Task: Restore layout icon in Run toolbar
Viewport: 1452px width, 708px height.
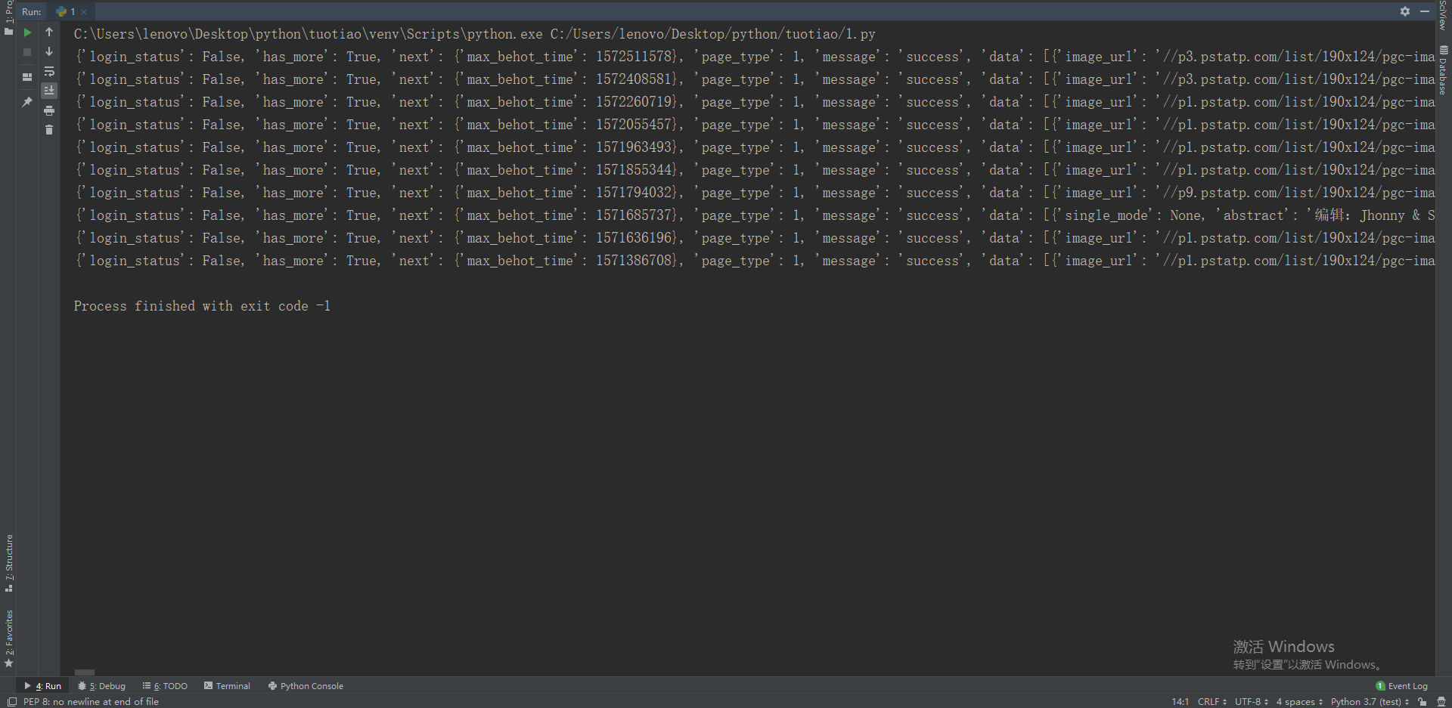Action: click(x=27, y=77)
